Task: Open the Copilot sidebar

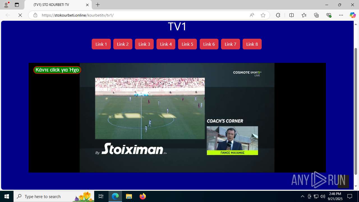Action: (353, 15)
